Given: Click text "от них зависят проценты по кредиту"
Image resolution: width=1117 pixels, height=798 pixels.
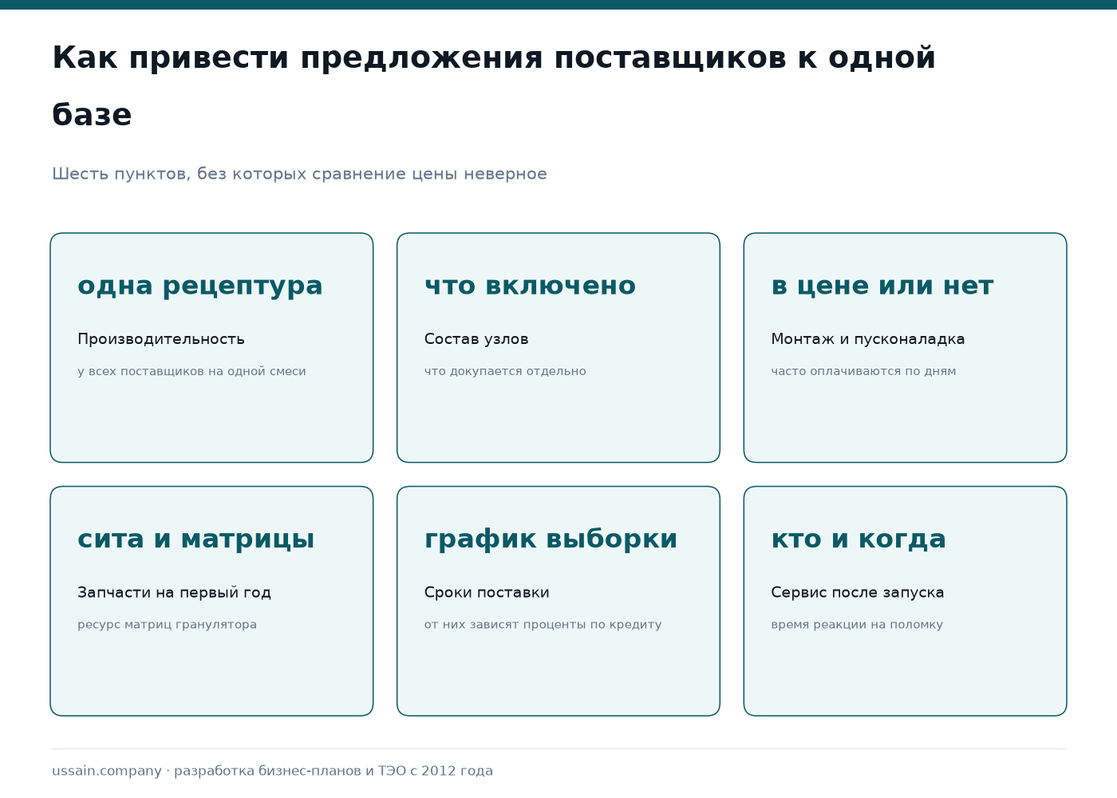Looking at the screenshot, I should [x=543, y=625].
